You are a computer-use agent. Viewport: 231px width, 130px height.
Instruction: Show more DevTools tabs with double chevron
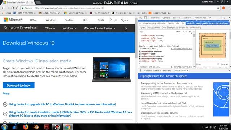210,18
